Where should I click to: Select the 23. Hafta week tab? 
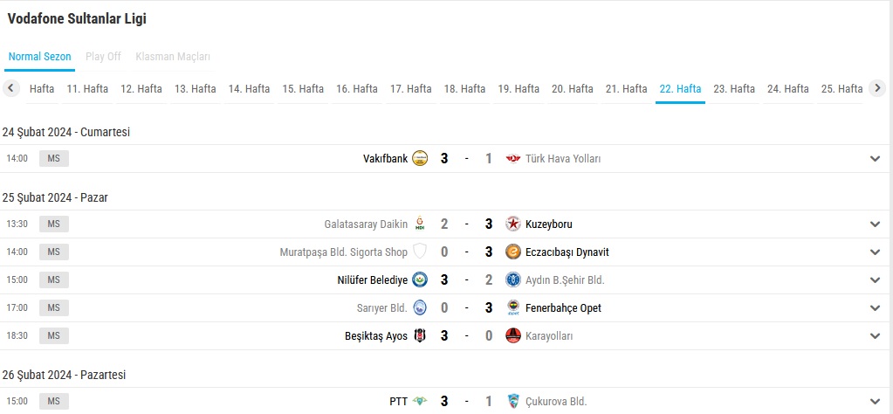[734, 89]
